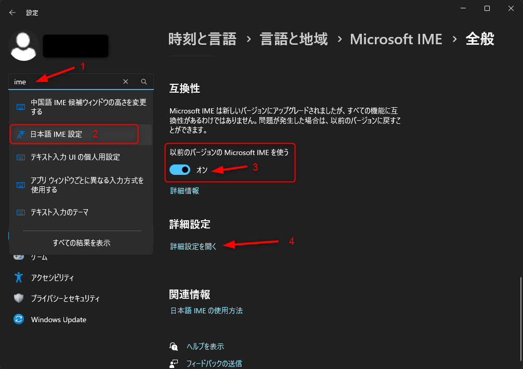
Task: Click keyboard icon beside テキスト入力のテーマ
Action: (21, 212)
